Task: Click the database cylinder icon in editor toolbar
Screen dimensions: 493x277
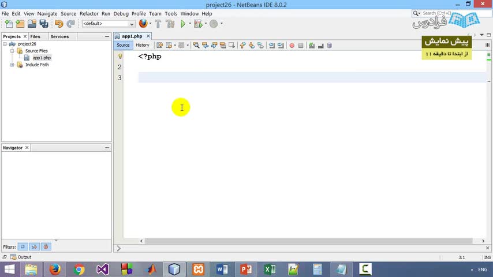Action: (329, 45)
